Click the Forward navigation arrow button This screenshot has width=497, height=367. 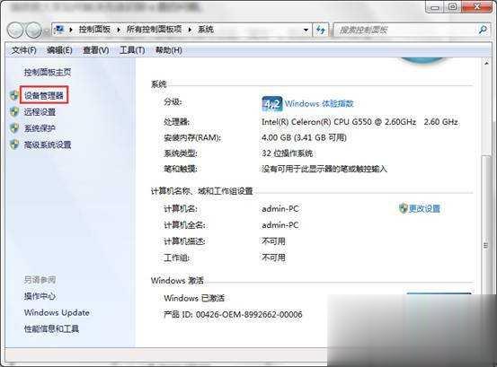pos(33,31)
